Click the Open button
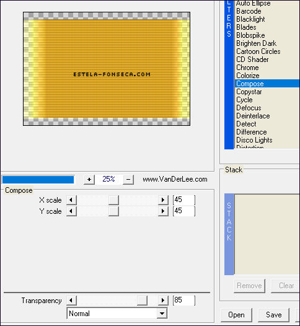Image resolution: width=300 pixels, height=326 pixels. pyautogui.click(x=236, y=315)
